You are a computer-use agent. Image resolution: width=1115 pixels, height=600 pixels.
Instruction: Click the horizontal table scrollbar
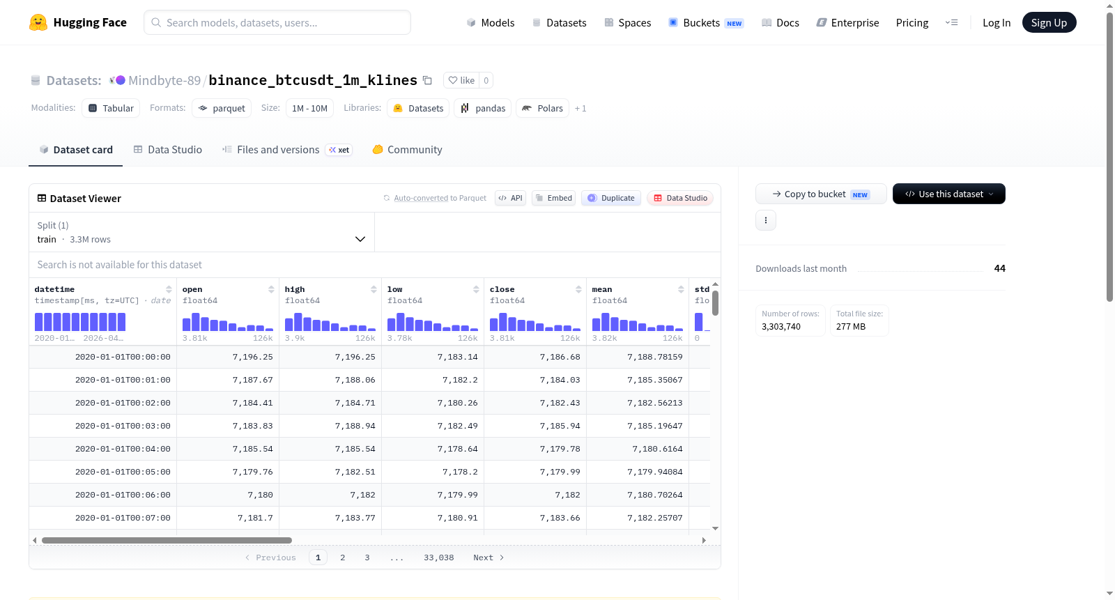167,540
